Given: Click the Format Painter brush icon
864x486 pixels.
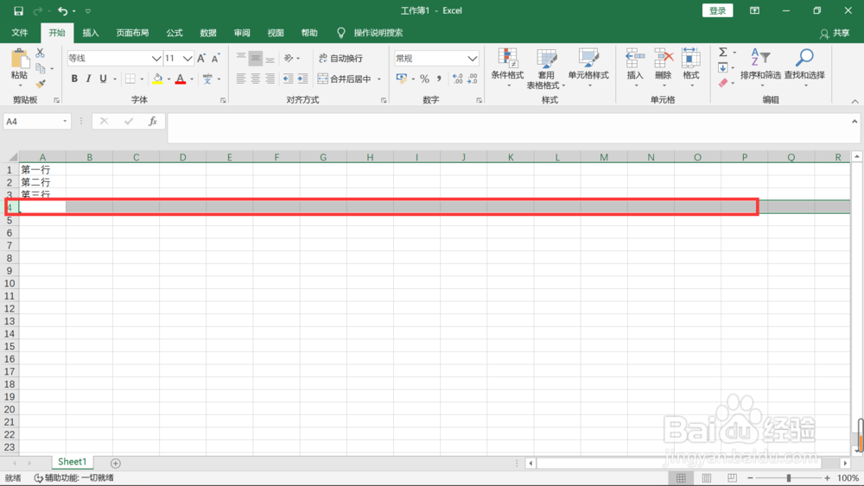Looking at the screenshot, I should pos(41,84).
